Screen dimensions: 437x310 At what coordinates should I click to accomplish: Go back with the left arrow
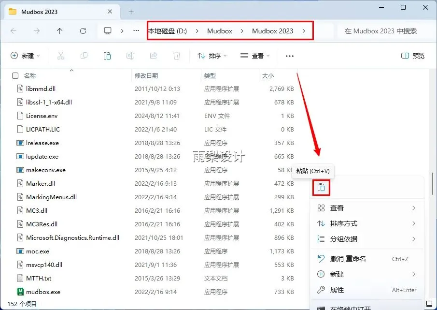tap(14, 31)
